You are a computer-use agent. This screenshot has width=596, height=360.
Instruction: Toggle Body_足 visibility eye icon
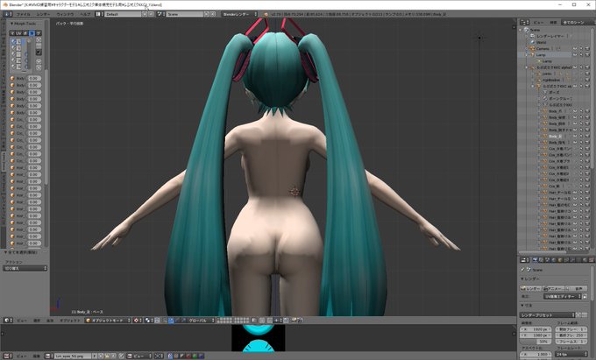[575, 136]
